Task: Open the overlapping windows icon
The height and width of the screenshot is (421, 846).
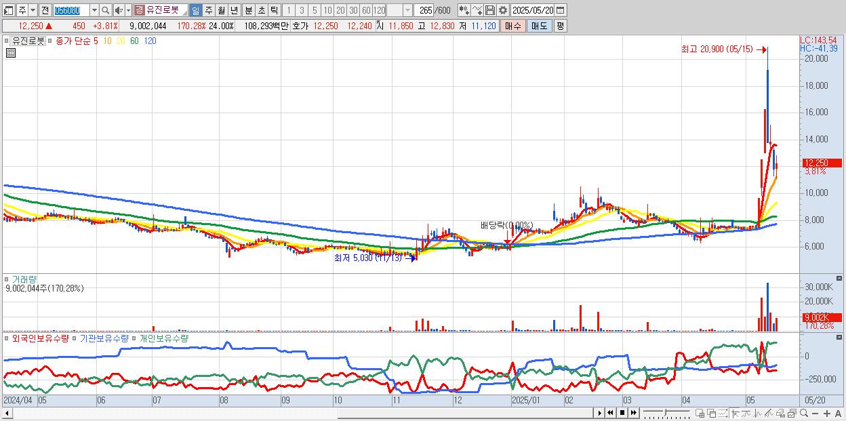Action: [x=712, y=413]
